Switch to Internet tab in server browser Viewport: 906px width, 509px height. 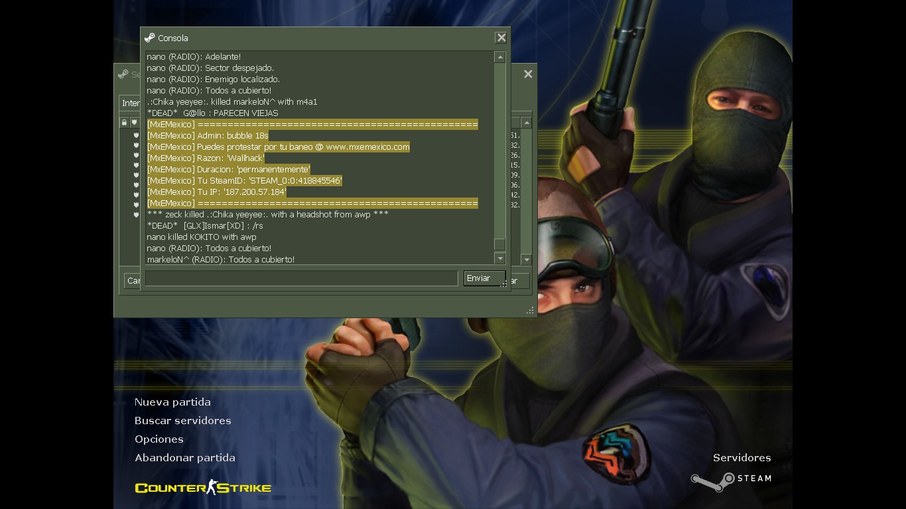tap(131, 103)
